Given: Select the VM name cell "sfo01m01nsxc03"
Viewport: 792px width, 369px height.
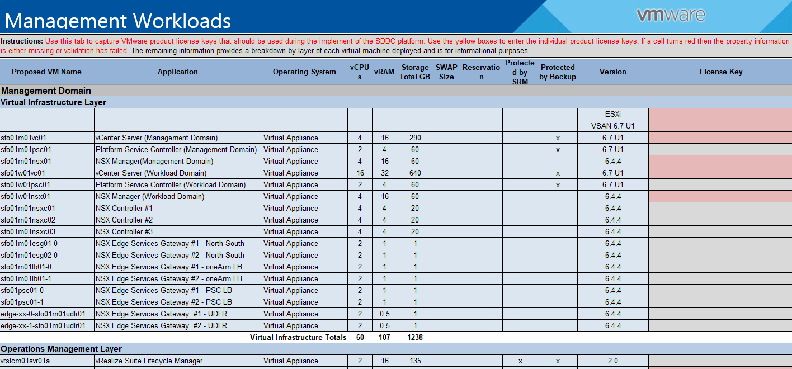Looking at the screenshot, I should click(x=47, y=231).
